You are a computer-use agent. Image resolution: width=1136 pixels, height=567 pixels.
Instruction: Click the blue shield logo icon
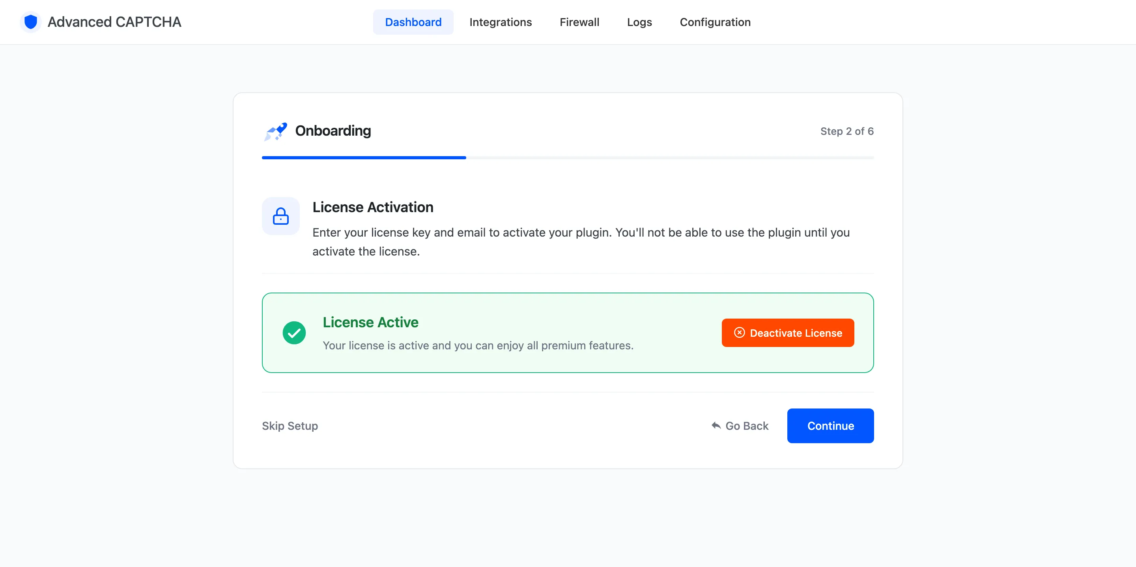30,22
